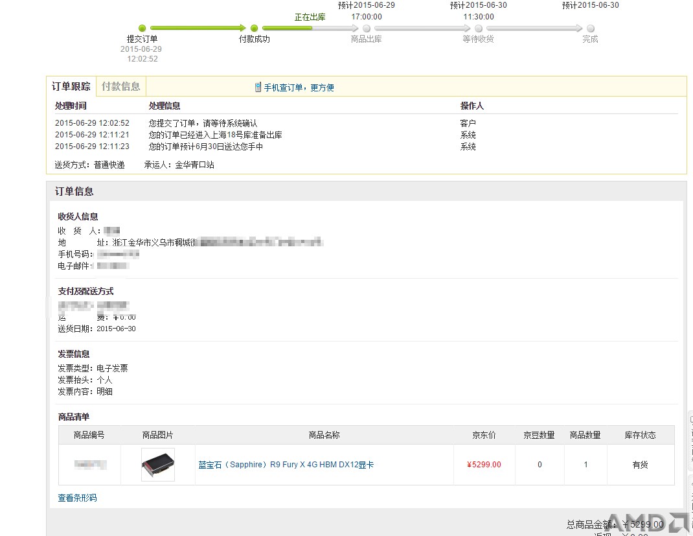Image resolution: width=693 pixels, height=536 pixels.
Task: Click the 承运人：金华青口站 text
Action: click(x=179, y=165)
